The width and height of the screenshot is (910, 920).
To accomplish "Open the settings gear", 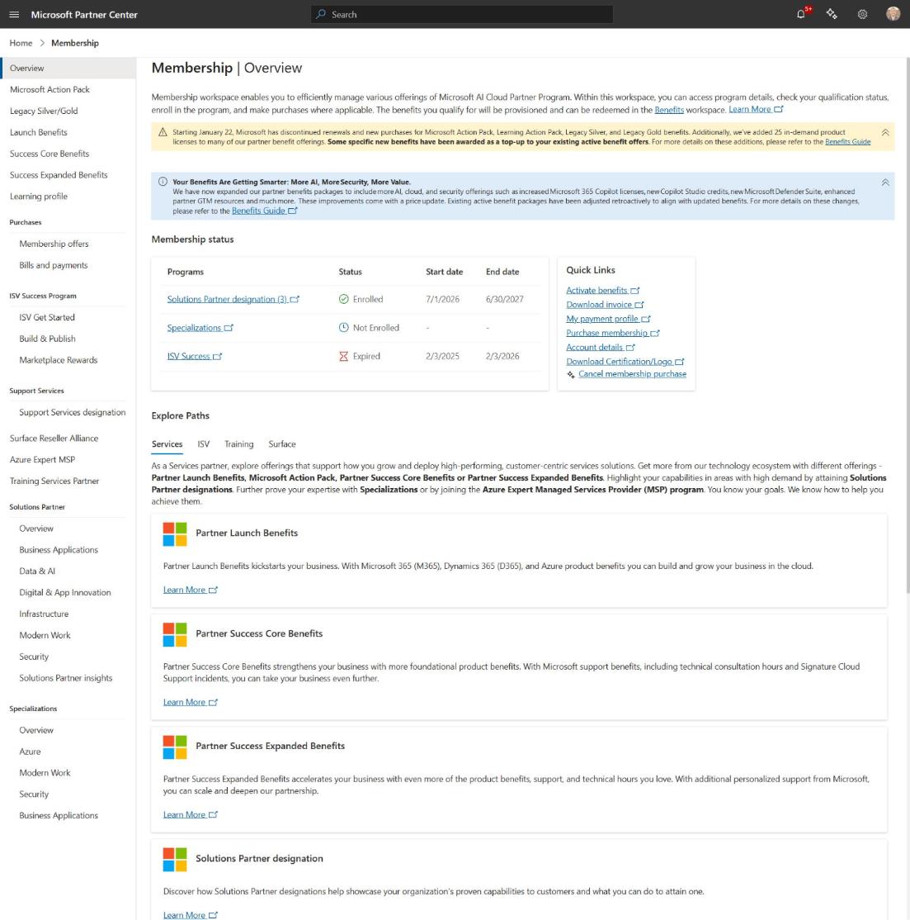I will point(862,14).
